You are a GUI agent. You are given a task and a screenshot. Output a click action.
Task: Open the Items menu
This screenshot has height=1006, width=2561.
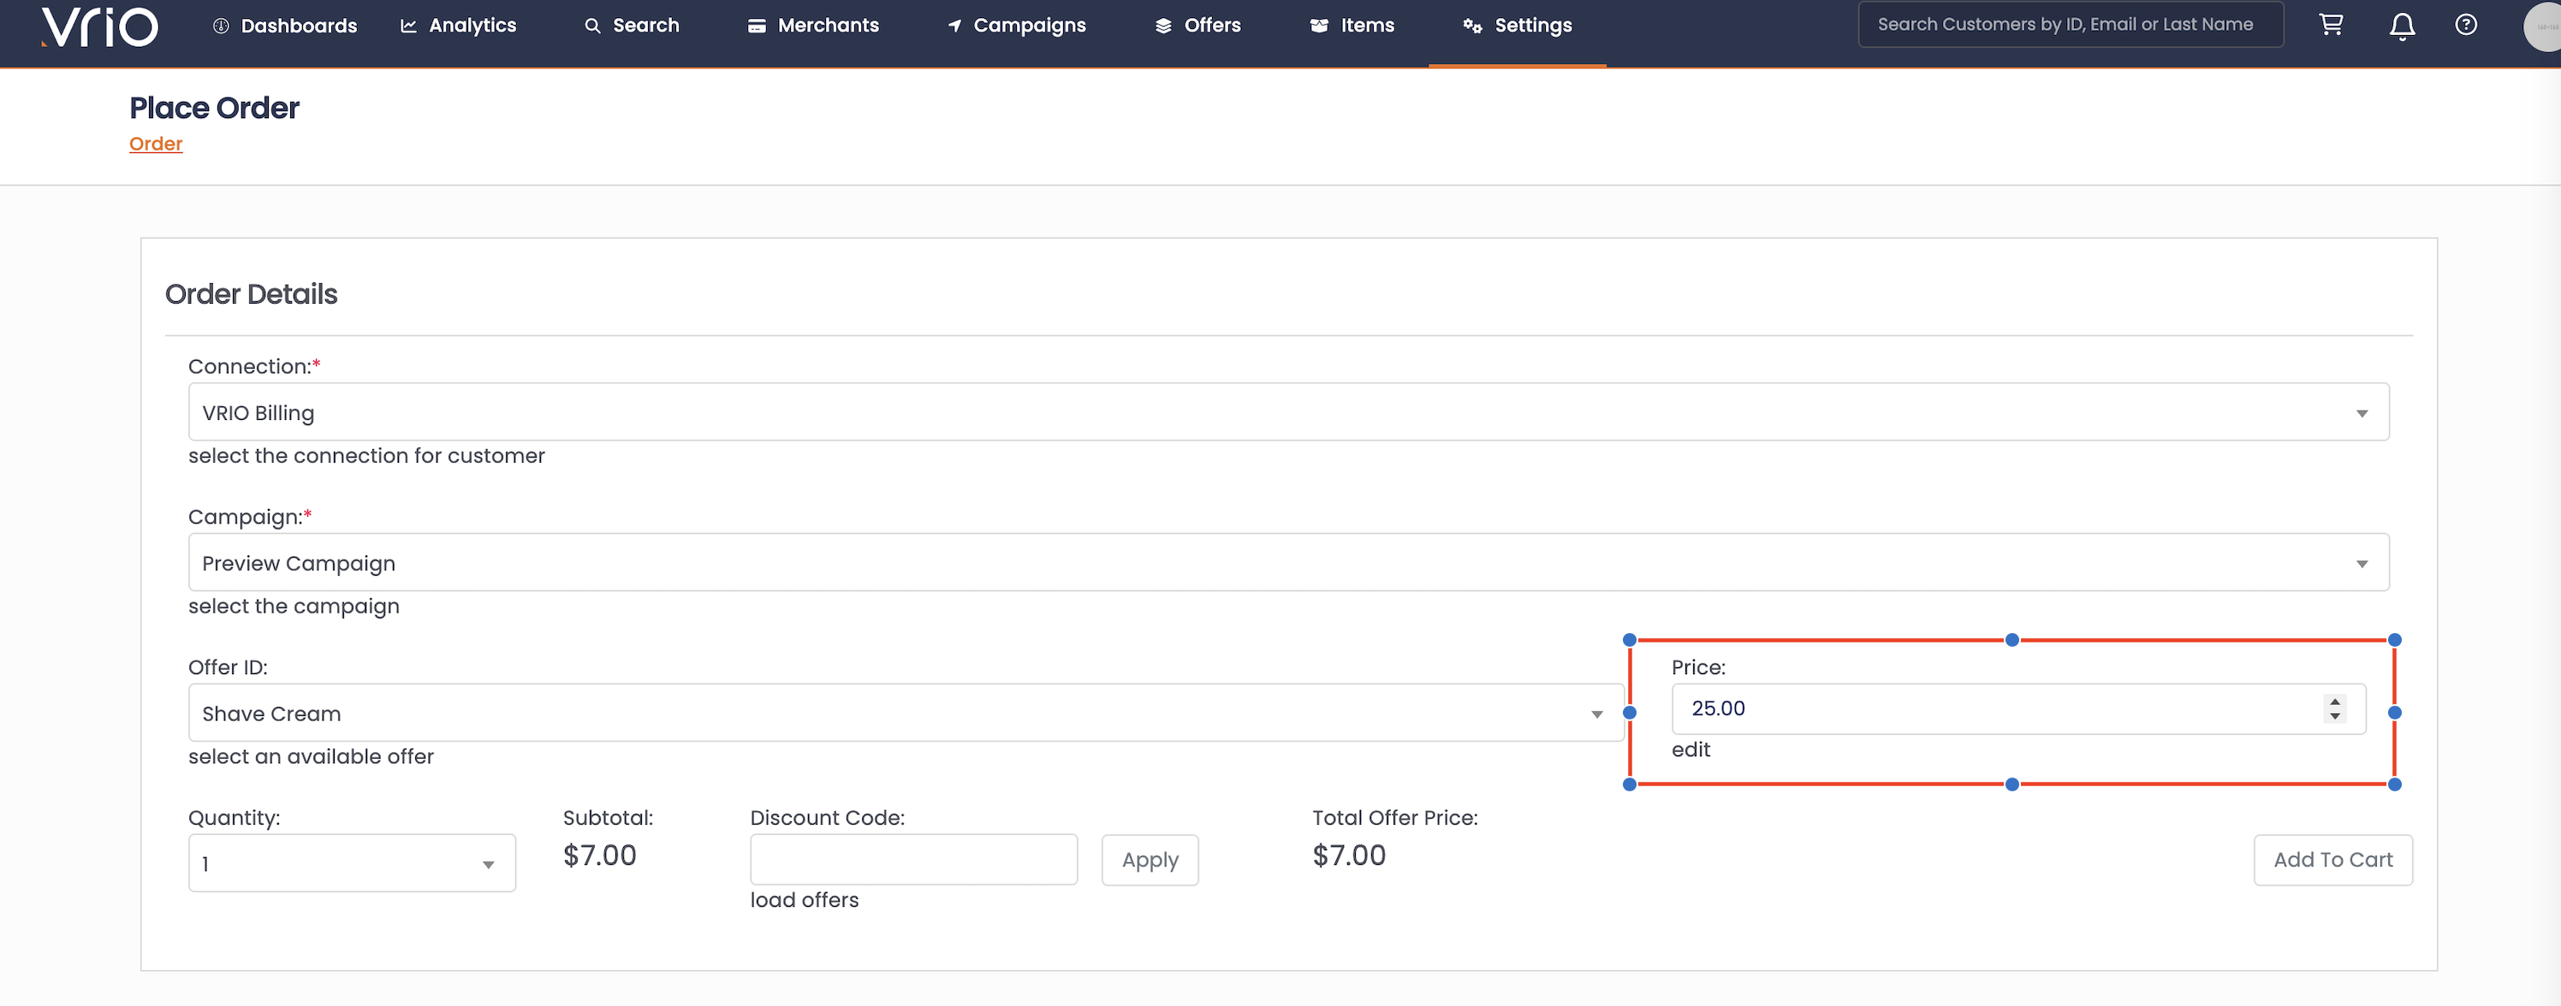pyautogui.click(x=1352, y=26)
